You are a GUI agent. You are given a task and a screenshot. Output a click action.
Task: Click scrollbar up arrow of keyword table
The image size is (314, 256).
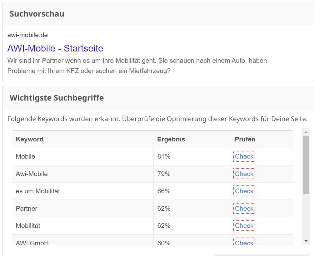[306, 132]
